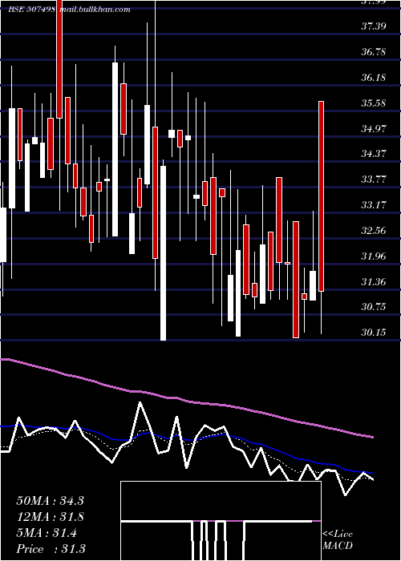401x561 pixels.
Task: Click the 50MA : 34.3 readout
Action: click(x=50, y=501)
